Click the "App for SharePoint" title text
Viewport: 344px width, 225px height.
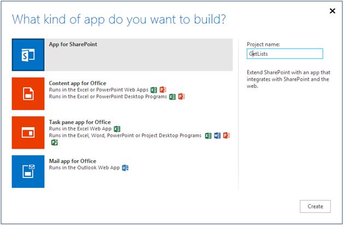coord(73,44)
